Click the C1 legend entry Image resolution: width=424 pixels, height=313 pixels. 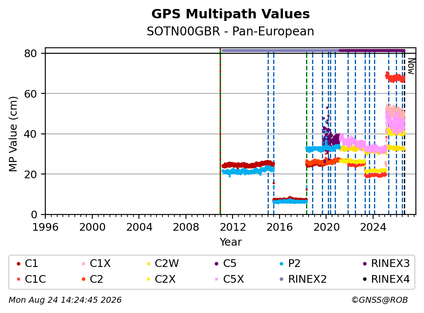click(27, 264)
